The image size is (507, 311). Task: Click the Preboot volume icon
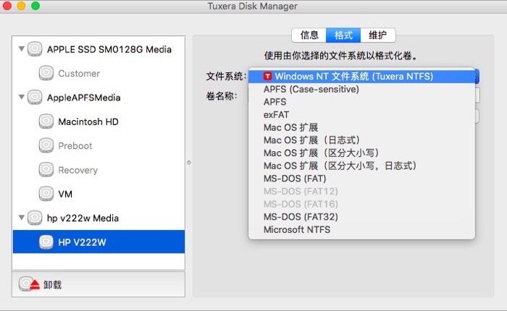(x=46, y=145)
